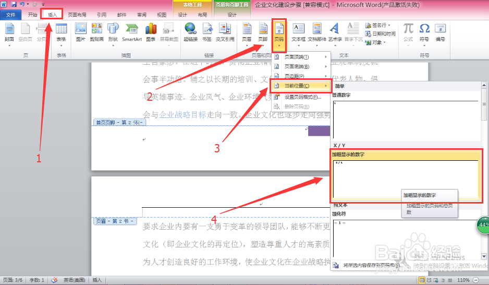Insert a cover page (封面)
This screenshot has width=489, height=285.
coord(9,34)
